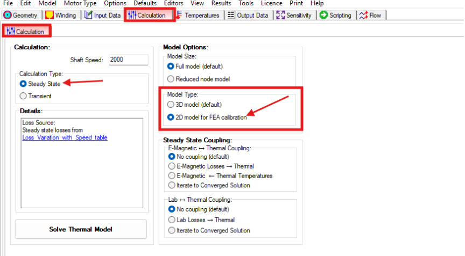Switch to the Calculation sub-tab
This screenshot has width=465, height=256.
click(x=25, y=32)
